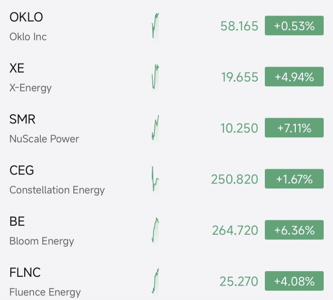Tap the BE +6.36% change badge
The height and width of the screenshot is (300, 333).
[294, 230]
